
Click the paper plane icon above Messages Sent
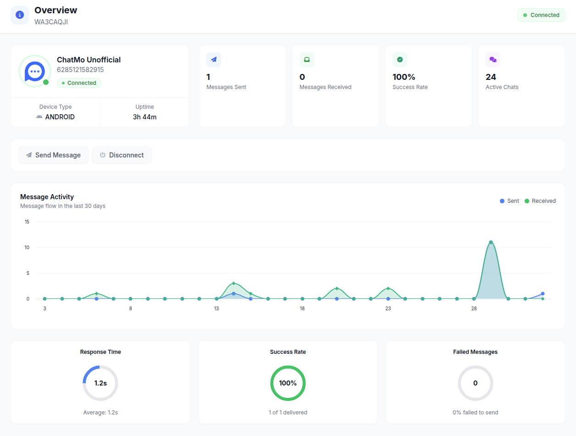pyautogui.click(x=214, y=60)
